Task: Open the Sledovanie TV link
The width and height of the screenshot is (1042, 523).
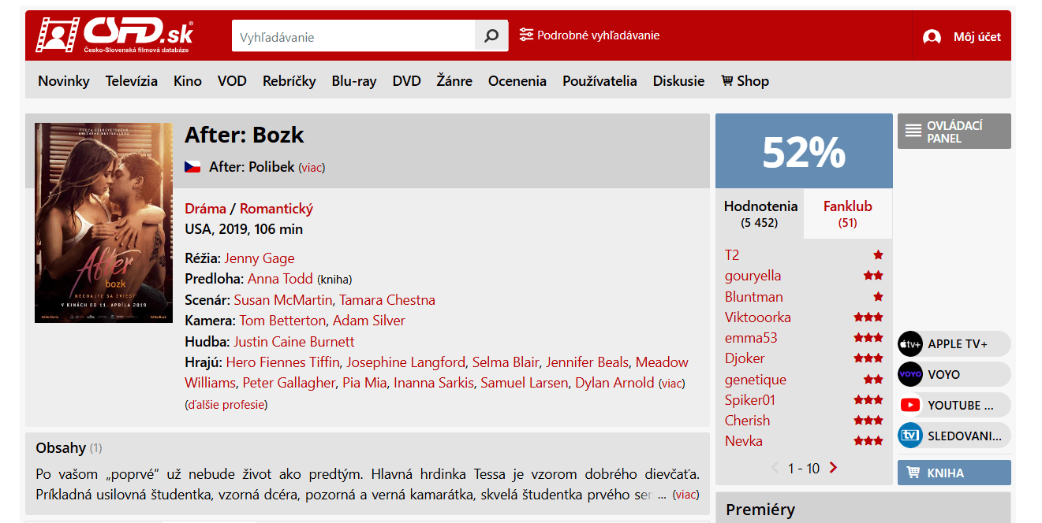Action: pyautogui.click(x=954, y=436)
